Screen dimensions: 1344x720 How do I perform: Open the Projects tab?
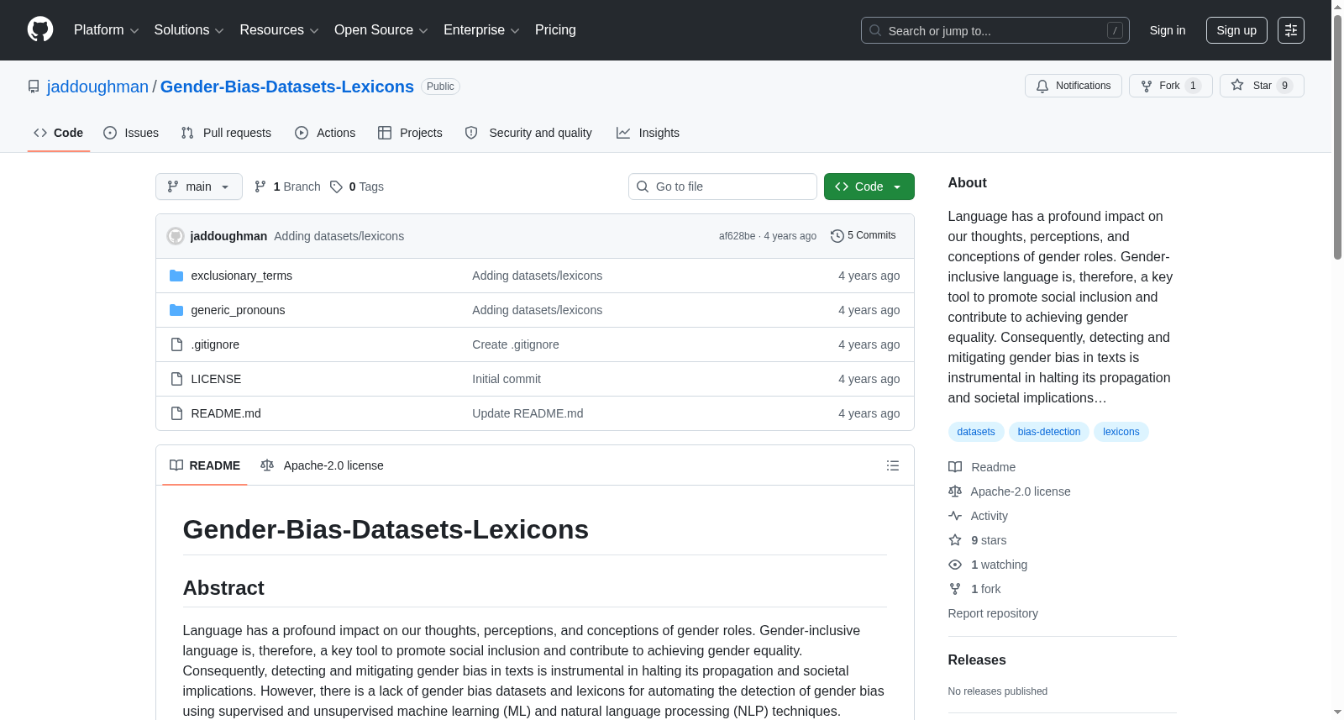click(x=410, y=133)
